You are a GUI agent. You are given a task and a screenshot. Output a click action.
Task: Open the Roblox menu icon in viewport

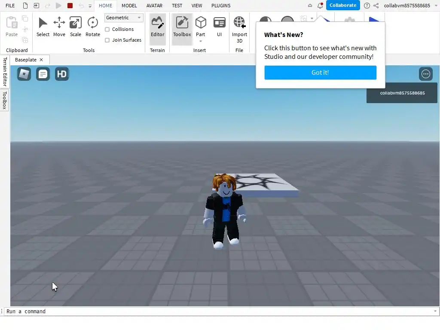click(x=24, y=74)
